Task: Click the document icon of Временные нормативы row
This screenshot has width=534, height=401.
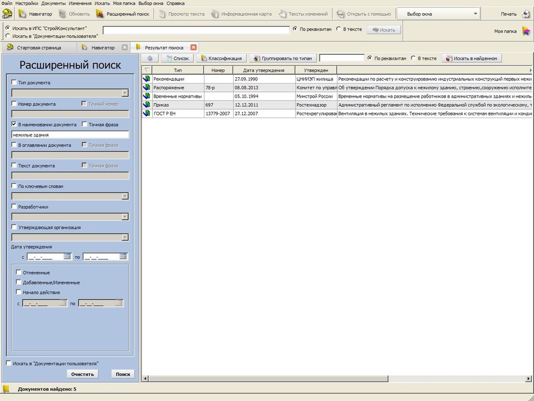Action: coord(147,96)
